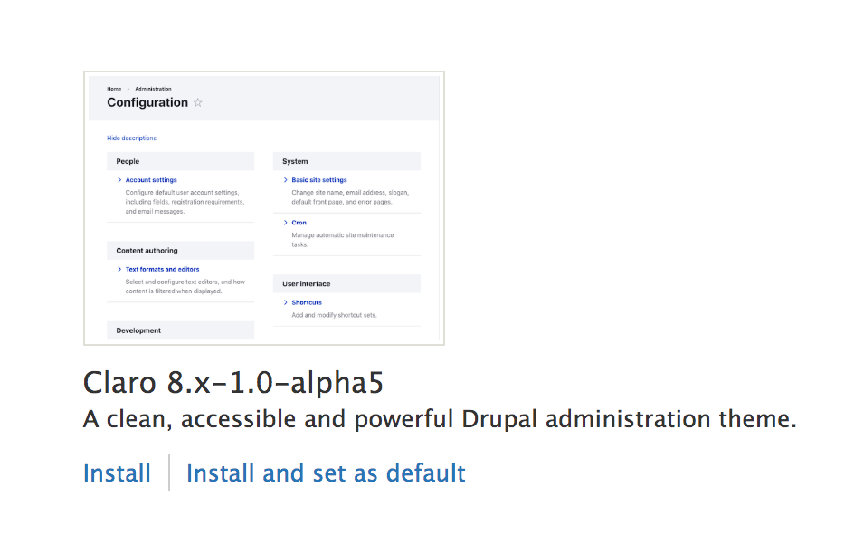Viewport: 854px width, 554px height.
Task: Expand the chevron next to Text formats and editors
Action: (x=119, y=269)
